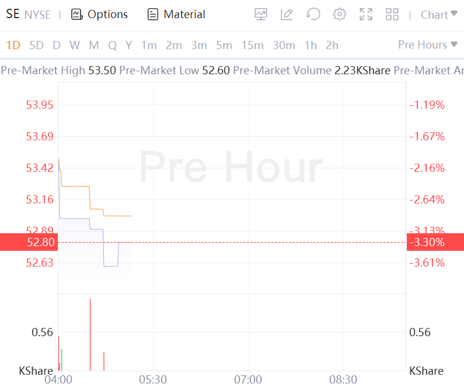The image size is (464, 387).
Task: Click the 30m interval button
Action: (x=284, y=45)
